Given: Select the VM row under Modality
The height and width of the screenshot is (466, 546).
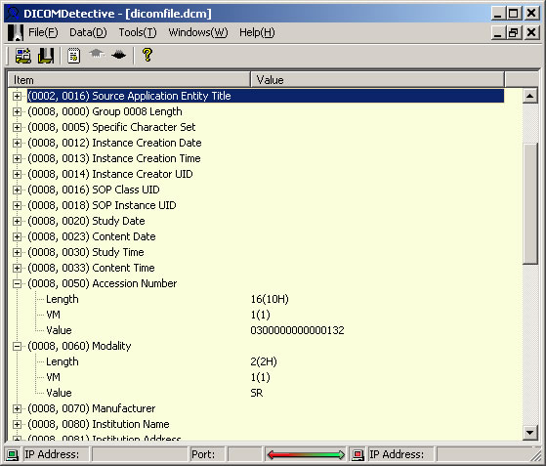Looking at the screenshot, I should tap(54, 377).
